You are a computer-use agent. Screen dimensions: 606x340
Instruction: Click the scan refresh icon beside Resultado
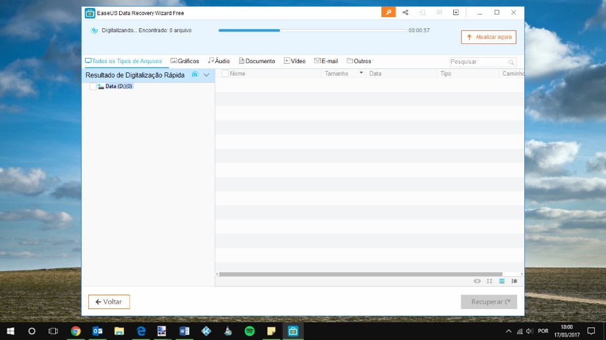[195, 75]
